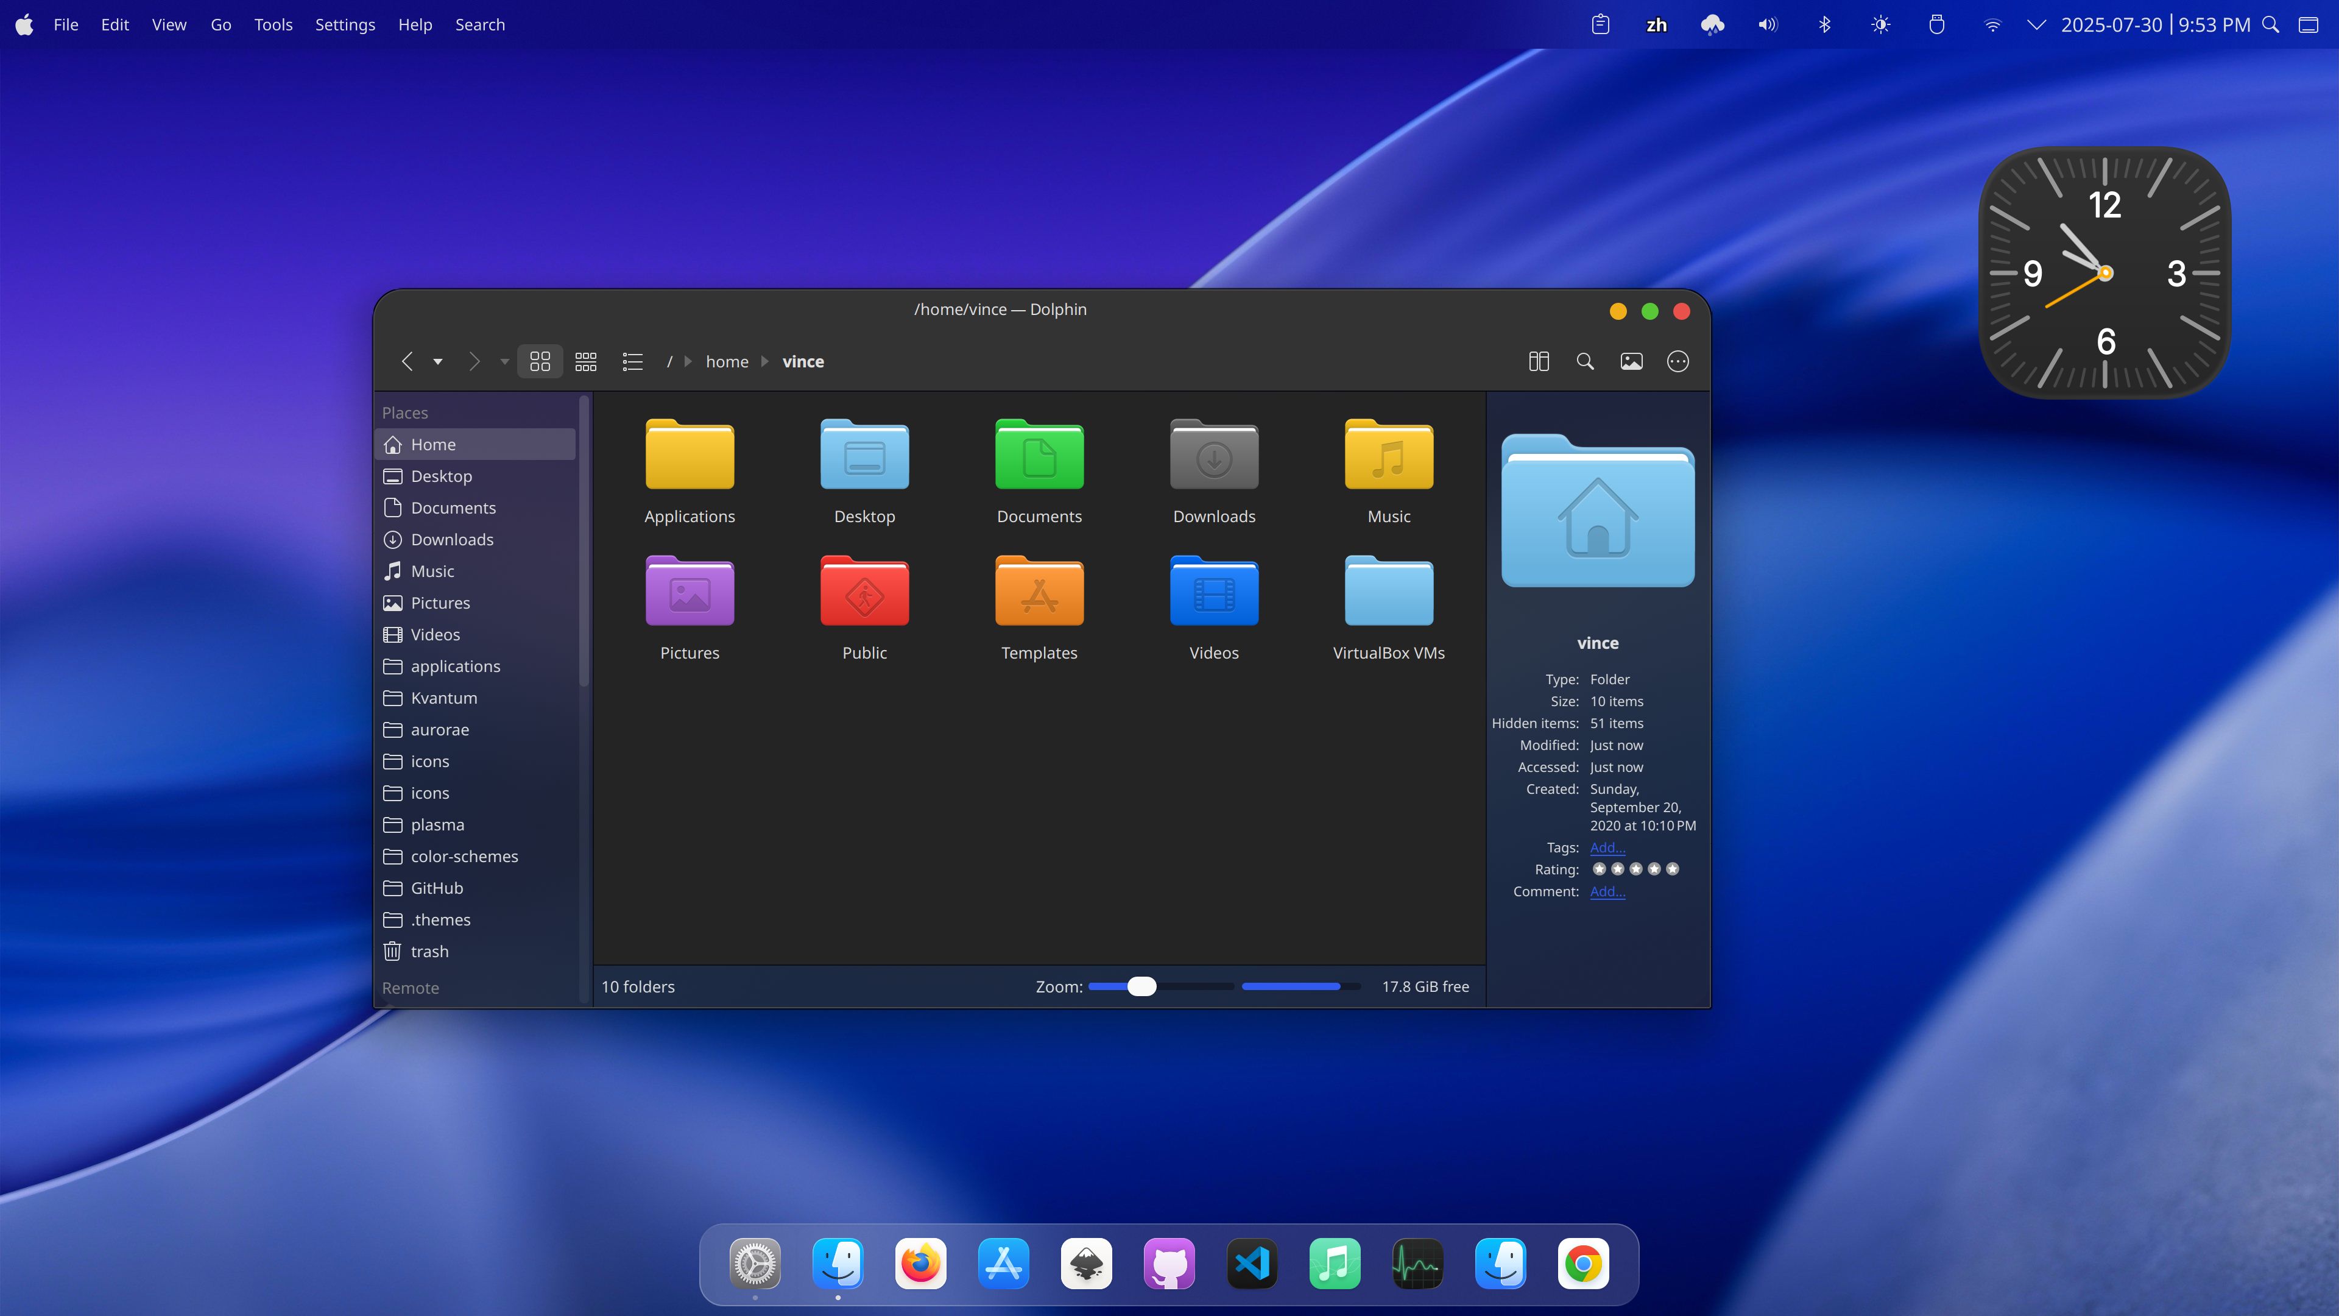Viewport: 2339px width, 1316px height.
Task: Adjust the Zoom slider in status bar
Action: point(1141,986)
